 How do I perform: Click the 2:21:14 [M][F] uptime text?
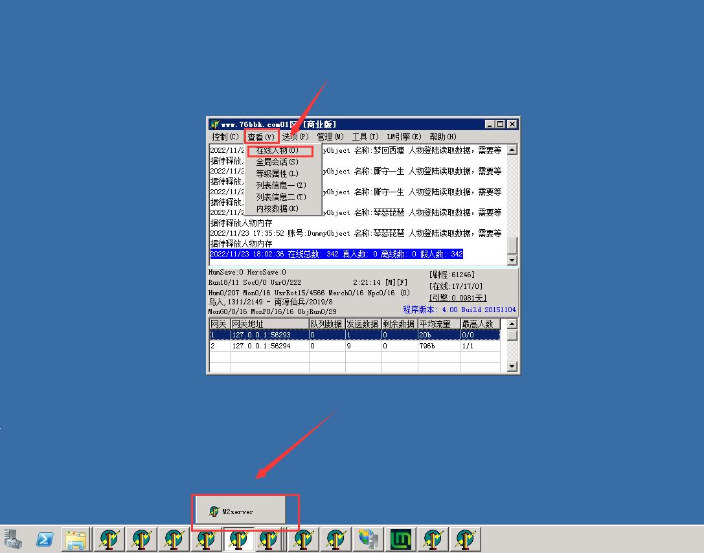click(x=380, y=282)
